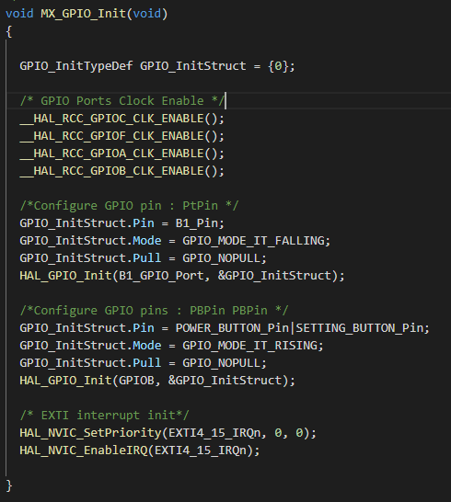The width and height of the screenshot is (451, 502).
Task: Click the 'Configure GPIO pins : PBPin PBPin' comment
Action: pyautogui.click(x=154, y=311)
